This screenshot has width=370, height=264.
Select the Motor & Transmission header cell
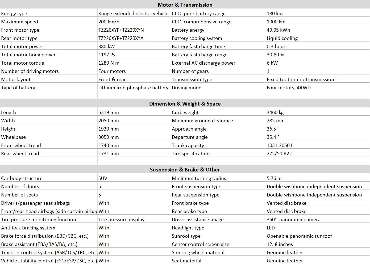pos(185,5)
